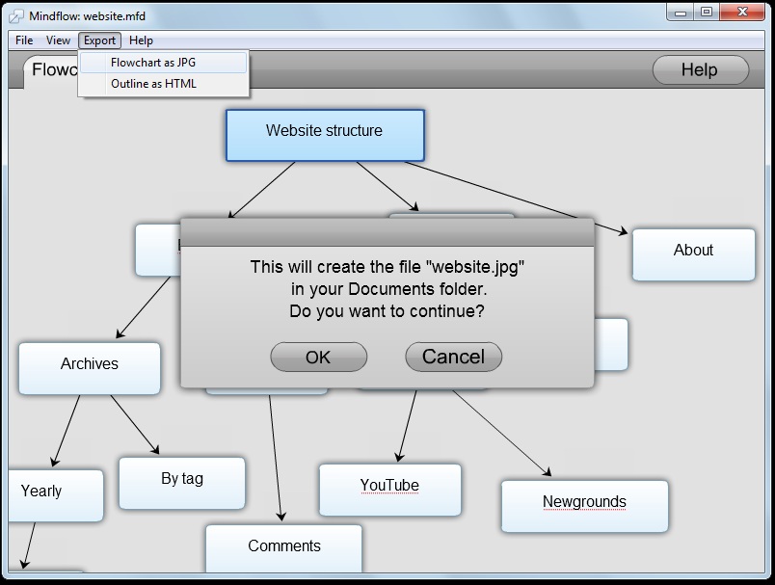
Task: Click the rounded Help button
Action: pos(700,70)
